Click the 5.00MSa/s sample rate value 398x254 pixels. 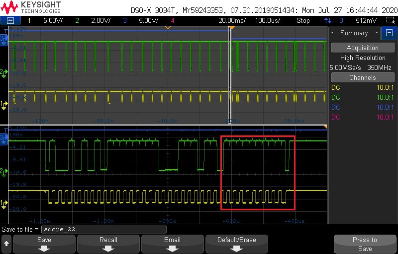(x=346, y=67)
